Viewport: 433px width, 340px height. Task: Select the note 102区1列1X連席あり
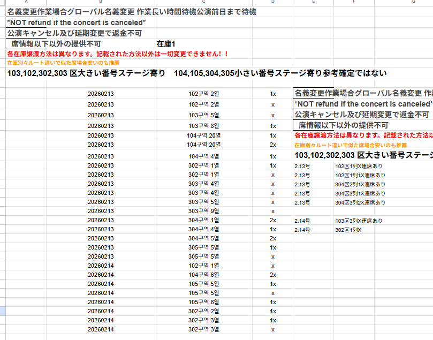360,176
